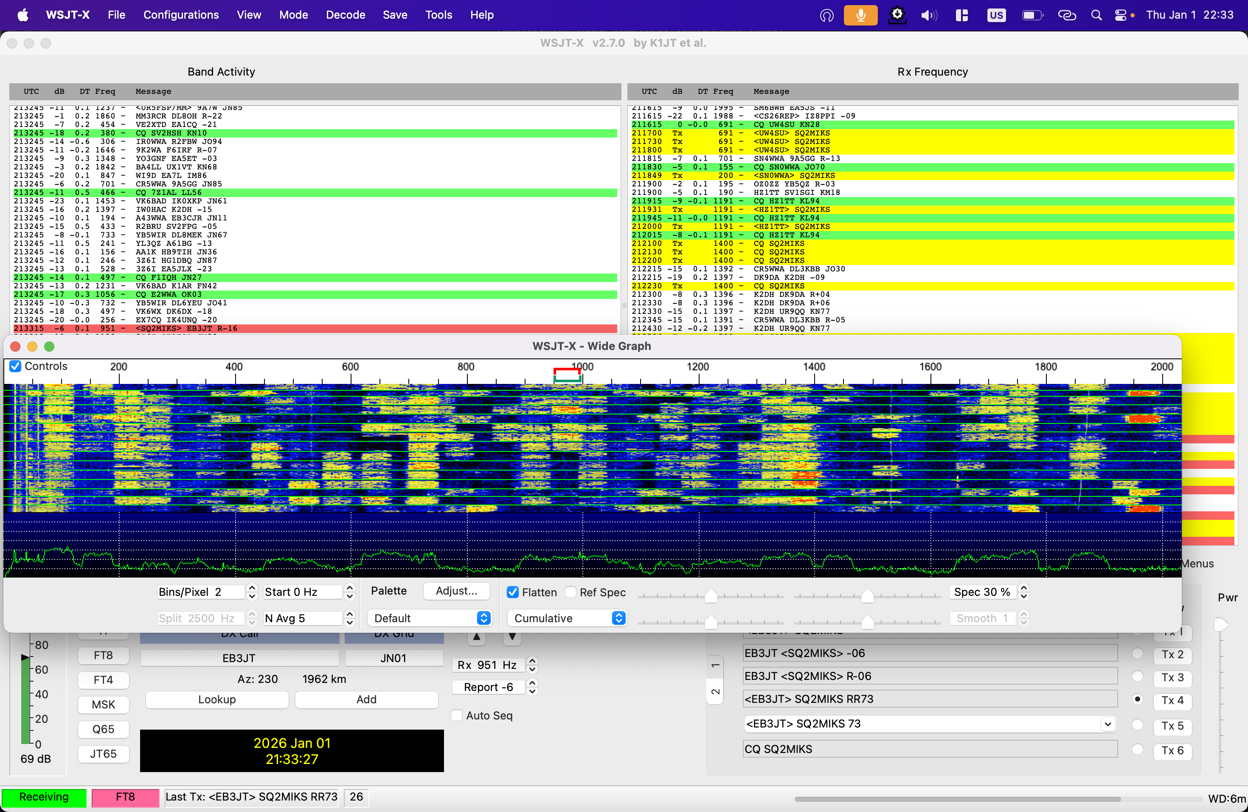This screenshot has height=812, width=1248.
Task: Click the microphone icon in menu bar
Action: click(x=860, y=15)
